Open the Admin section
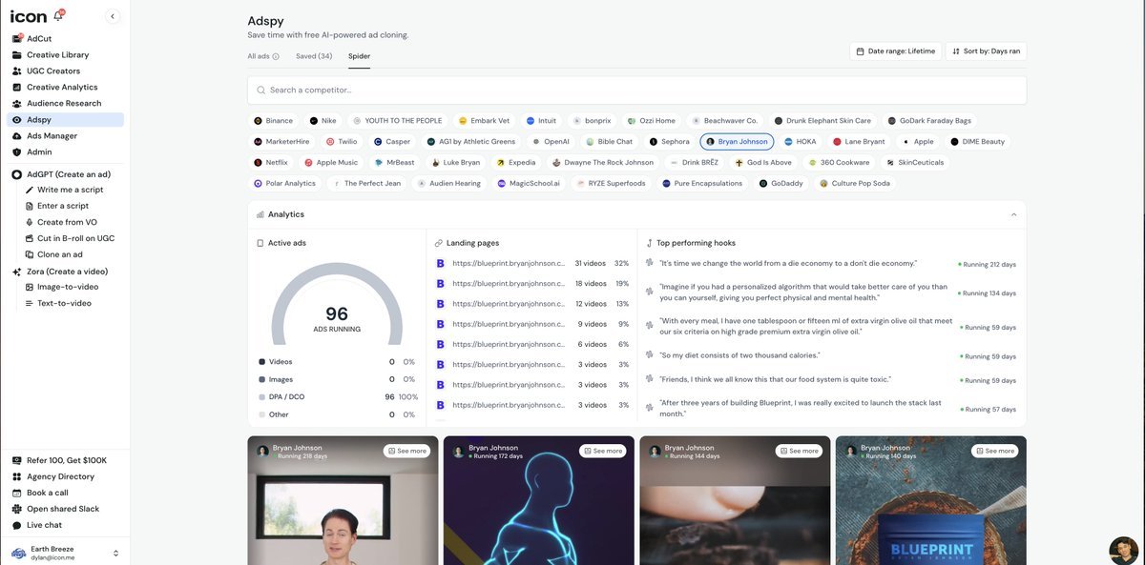Screen dimensions: 1145x565 point(39,152)
